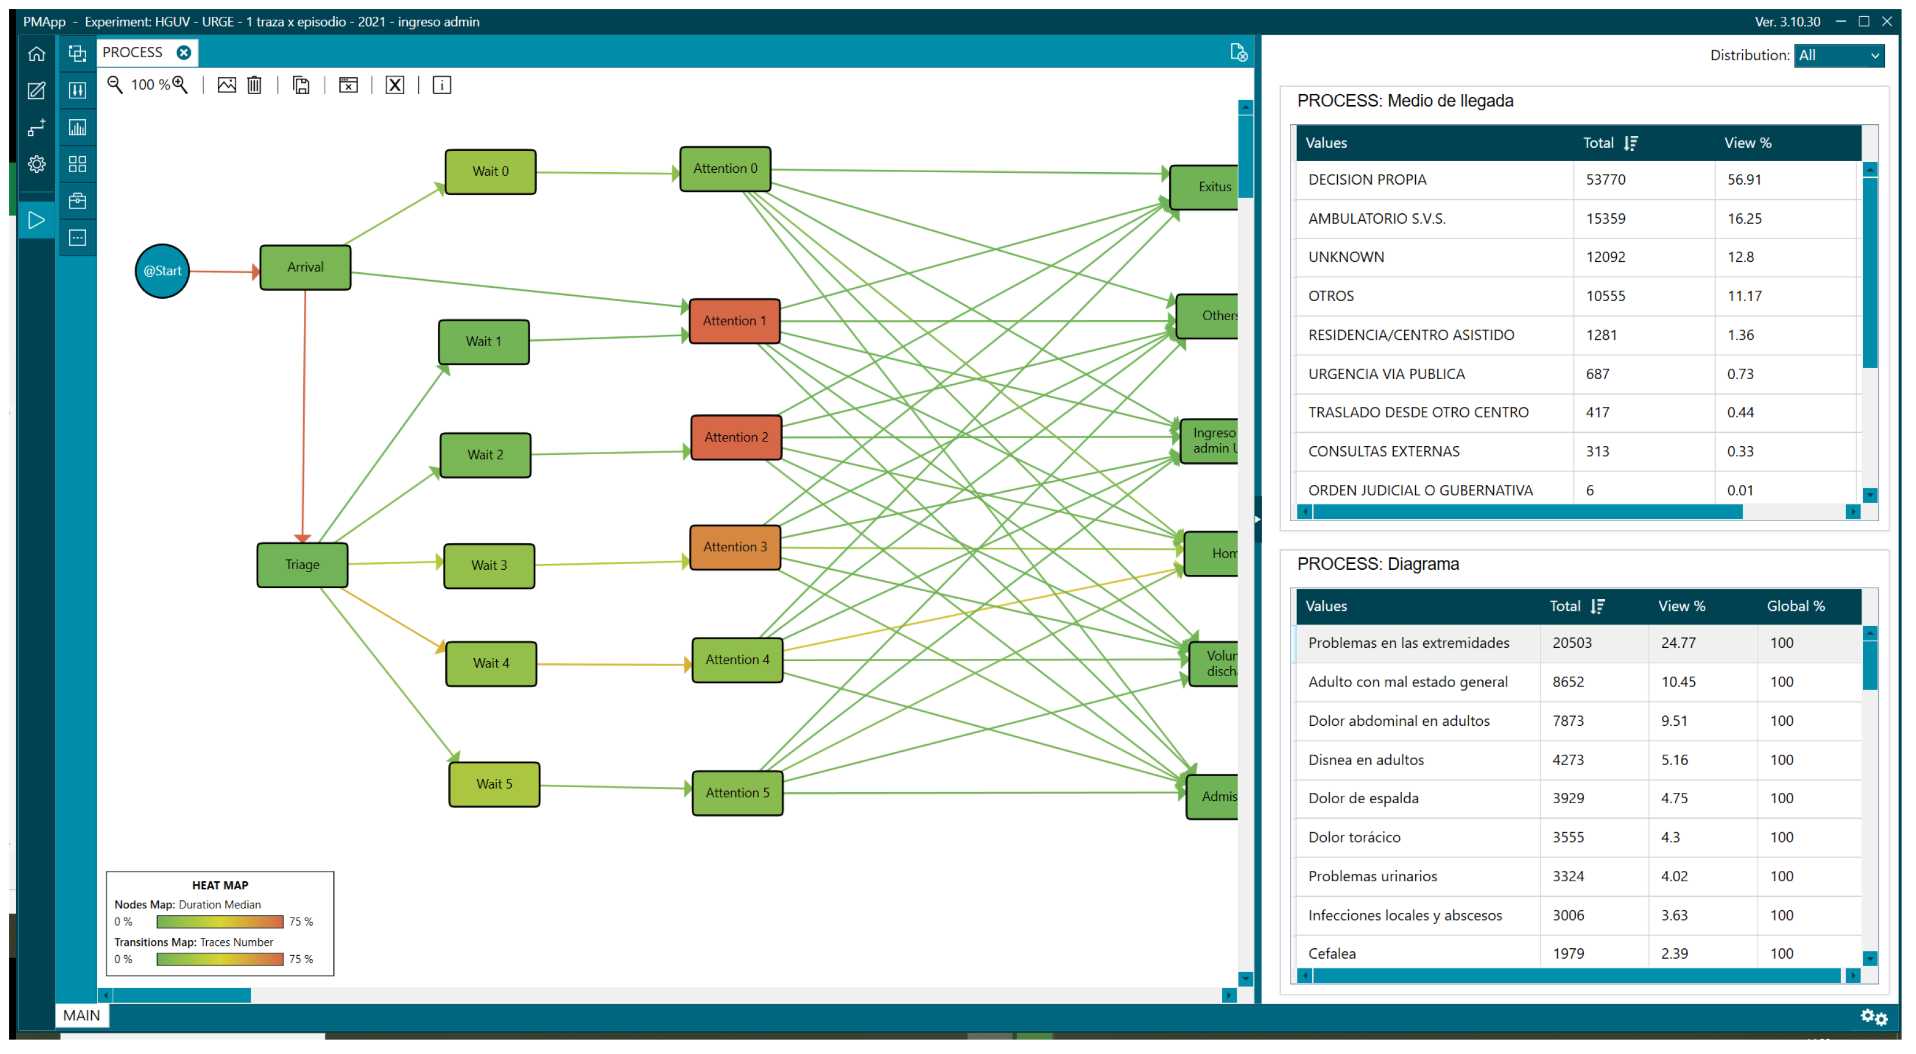Close the PROCESS tab
Screen dimensions: 1916x1054
(184, 52)
